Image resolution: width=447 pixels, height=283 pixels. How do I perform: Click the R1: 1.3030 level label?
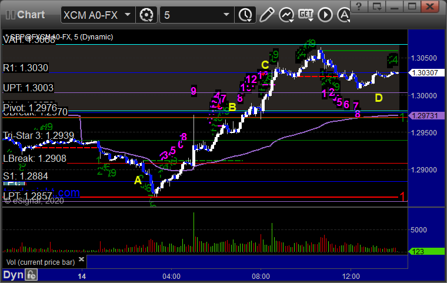26,68
